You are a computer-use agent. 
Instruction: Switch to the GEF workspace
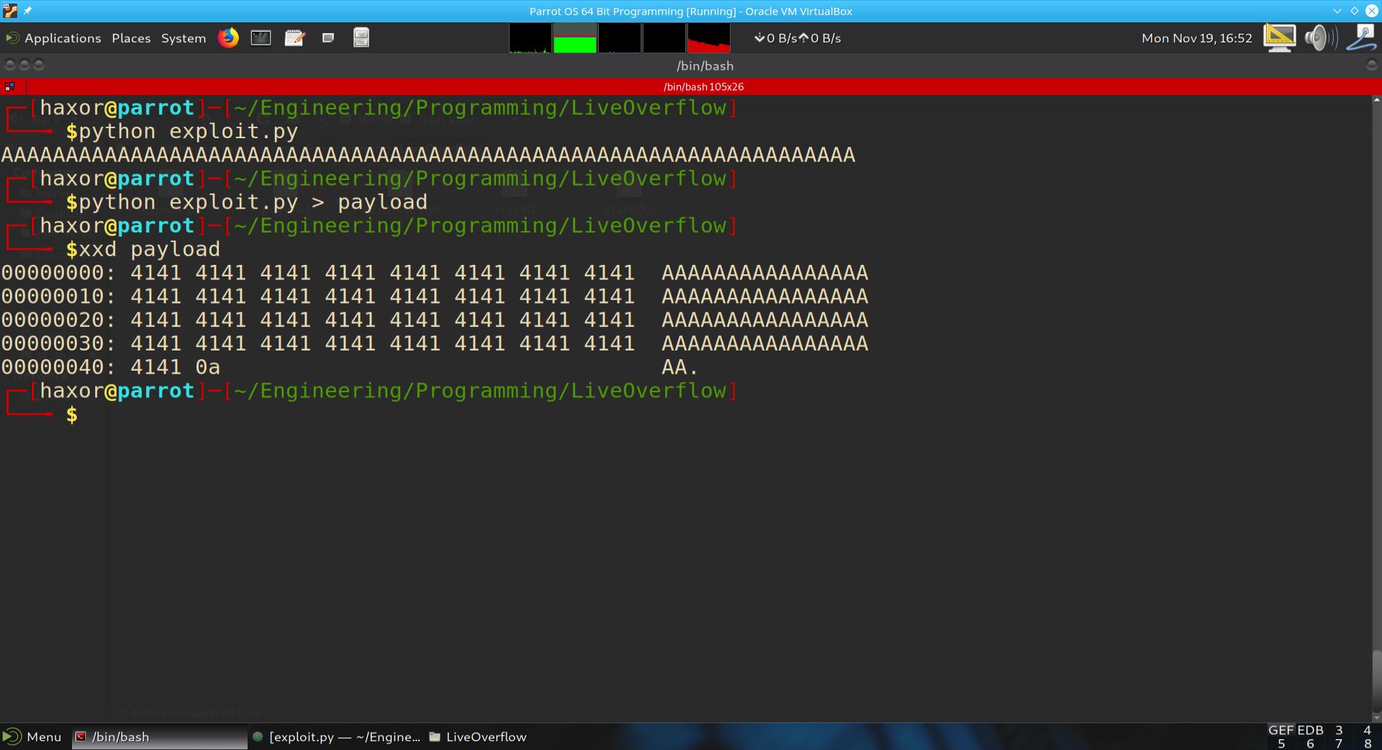click(x=1281, y=730)
